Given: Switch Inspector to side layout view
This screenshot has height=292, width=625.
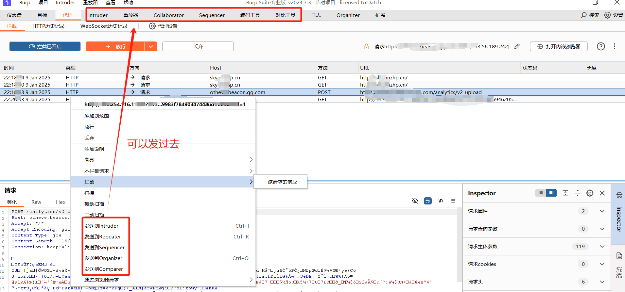Looking at the screenshot, I should (x=551, y=193).
